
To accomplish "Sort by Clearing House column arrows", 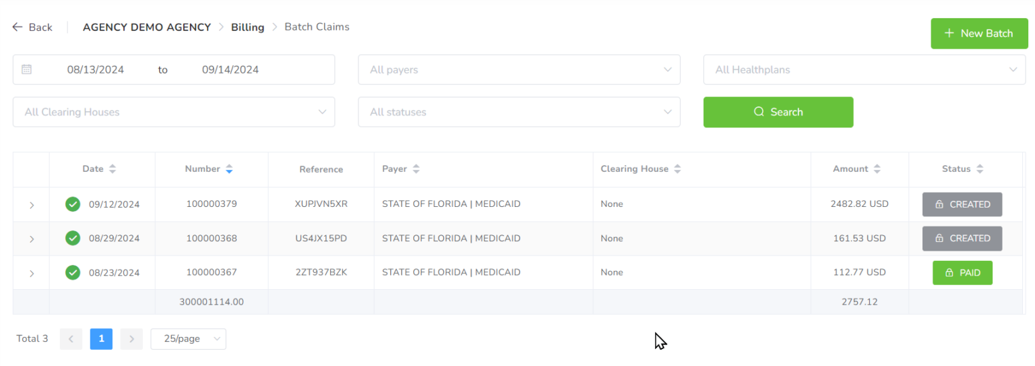I will 677,169.
